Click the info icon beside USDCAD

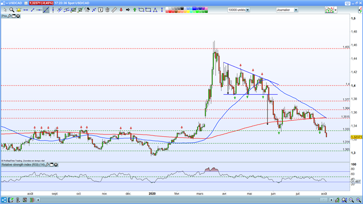point(26,3)
